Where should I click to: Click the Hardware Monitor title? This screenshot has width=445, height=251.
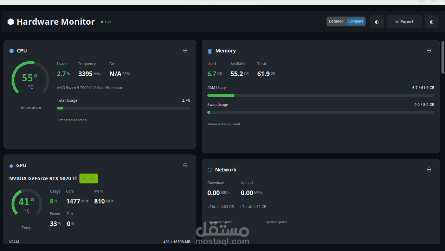click(x=56, y=22)
